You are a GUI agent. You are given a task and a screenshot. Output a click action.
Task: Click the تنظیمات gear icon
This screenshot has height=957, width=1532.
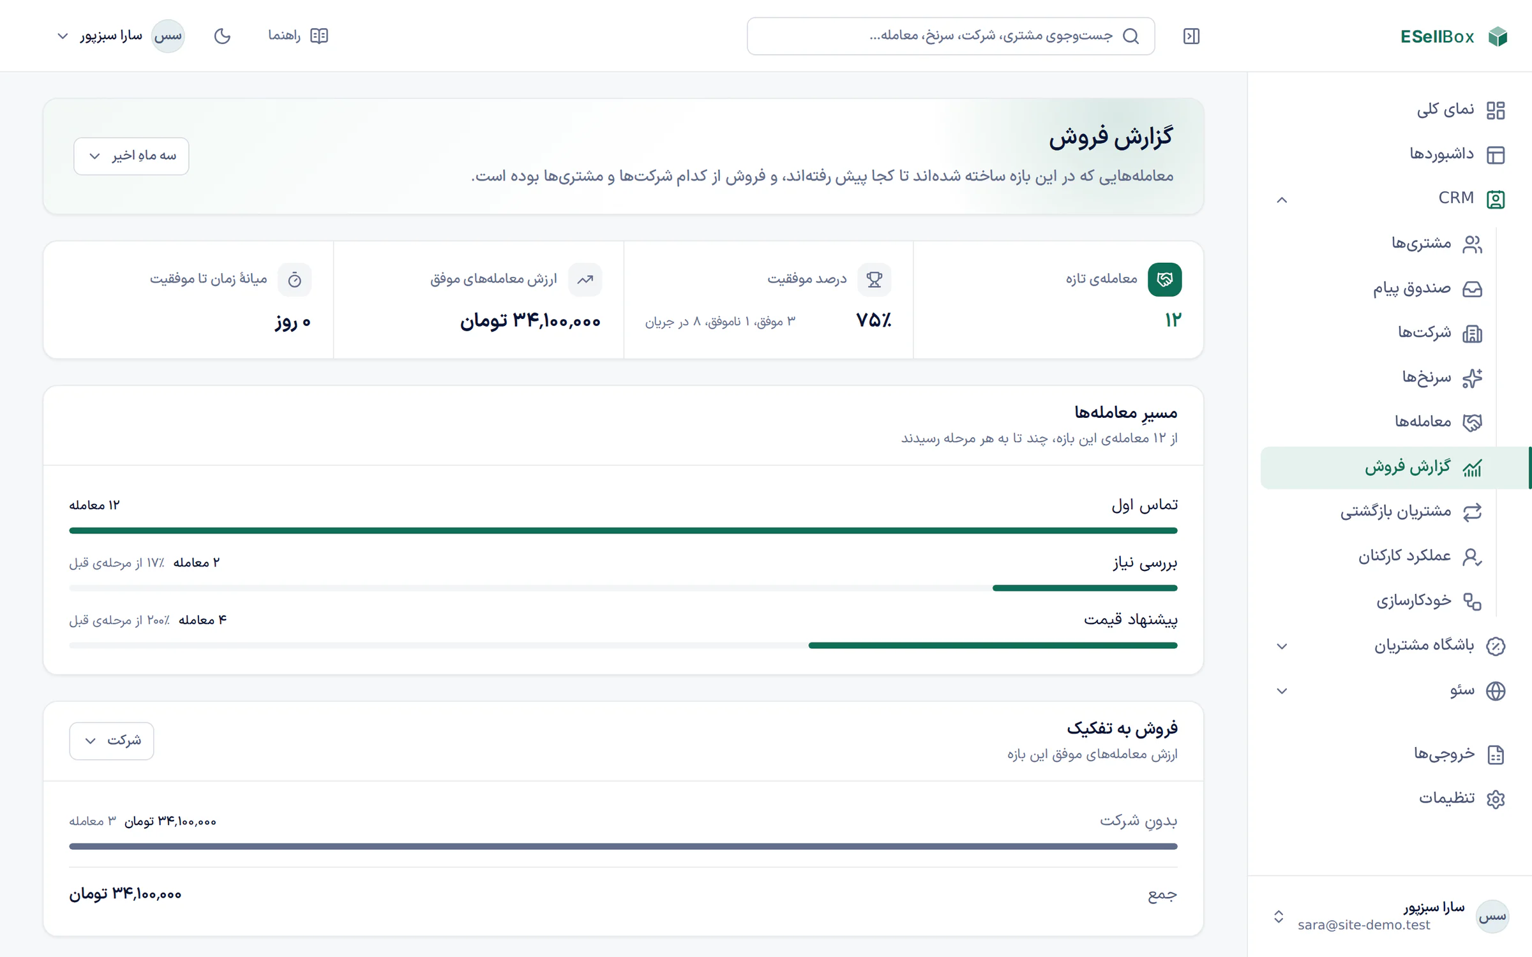[x=1496, y=799]
